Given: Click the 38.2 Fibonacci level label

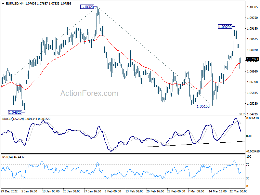Looking at the screenshot, I should click(x=242, y=114).
